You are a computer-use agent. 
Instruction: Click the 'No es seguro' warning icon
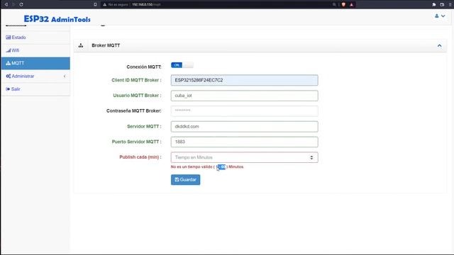click(x=105, y=4)
